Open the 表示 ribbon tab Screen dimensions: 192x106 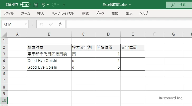(x=129, y=13)
